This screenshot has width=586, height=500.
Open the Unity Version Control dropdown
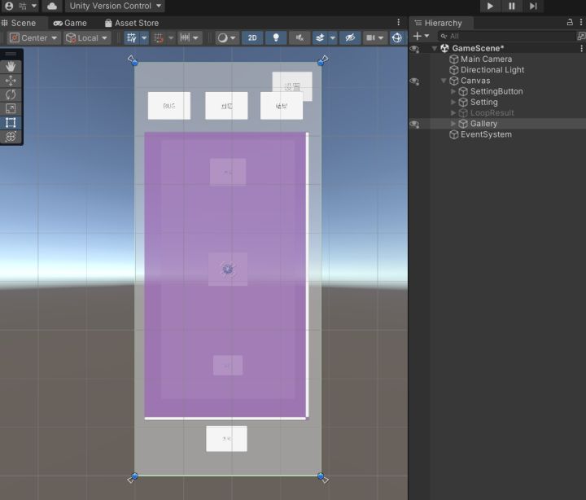pyautogui.click(x=114, y=6)
